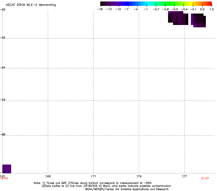Click the latitude label -66
The height and width of the screenshot is (191, 217).
pyautogui.click(x=3, y=100)
